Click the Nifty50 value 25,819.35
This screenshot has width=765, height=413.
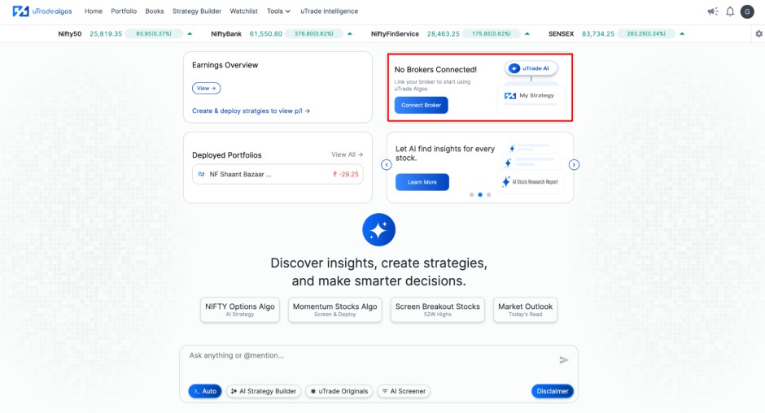[x=106, y=33]
